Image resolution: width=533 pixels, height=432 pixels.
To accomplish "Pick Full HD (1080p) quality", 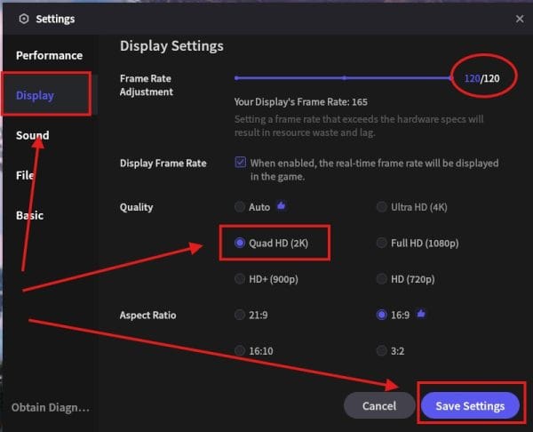I will 382,243.
